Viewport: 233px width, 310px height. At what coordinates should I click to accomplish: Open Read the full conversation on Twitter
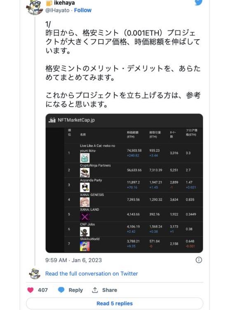click(x=92, y=274)
